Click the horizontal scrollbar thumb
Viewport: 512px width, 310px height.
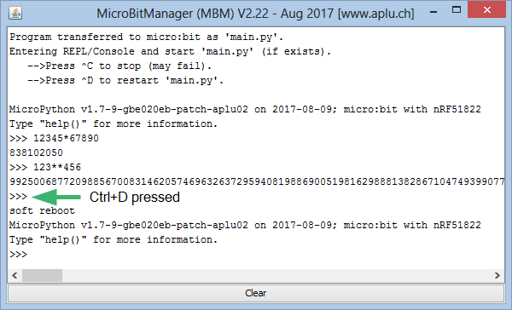(x=42, y=275)
